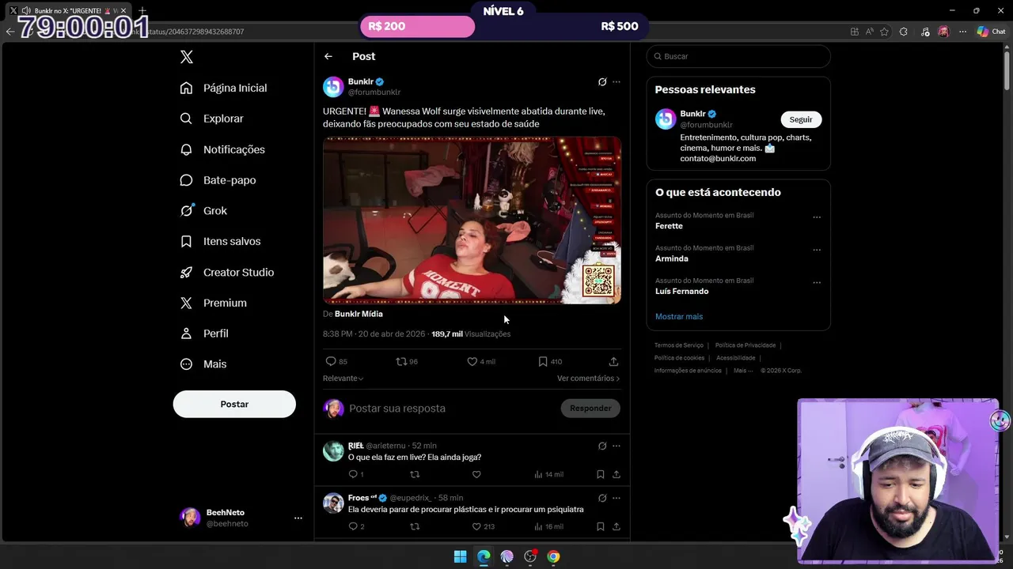Like the Froes comment with 213 likes

coord(483,526)
